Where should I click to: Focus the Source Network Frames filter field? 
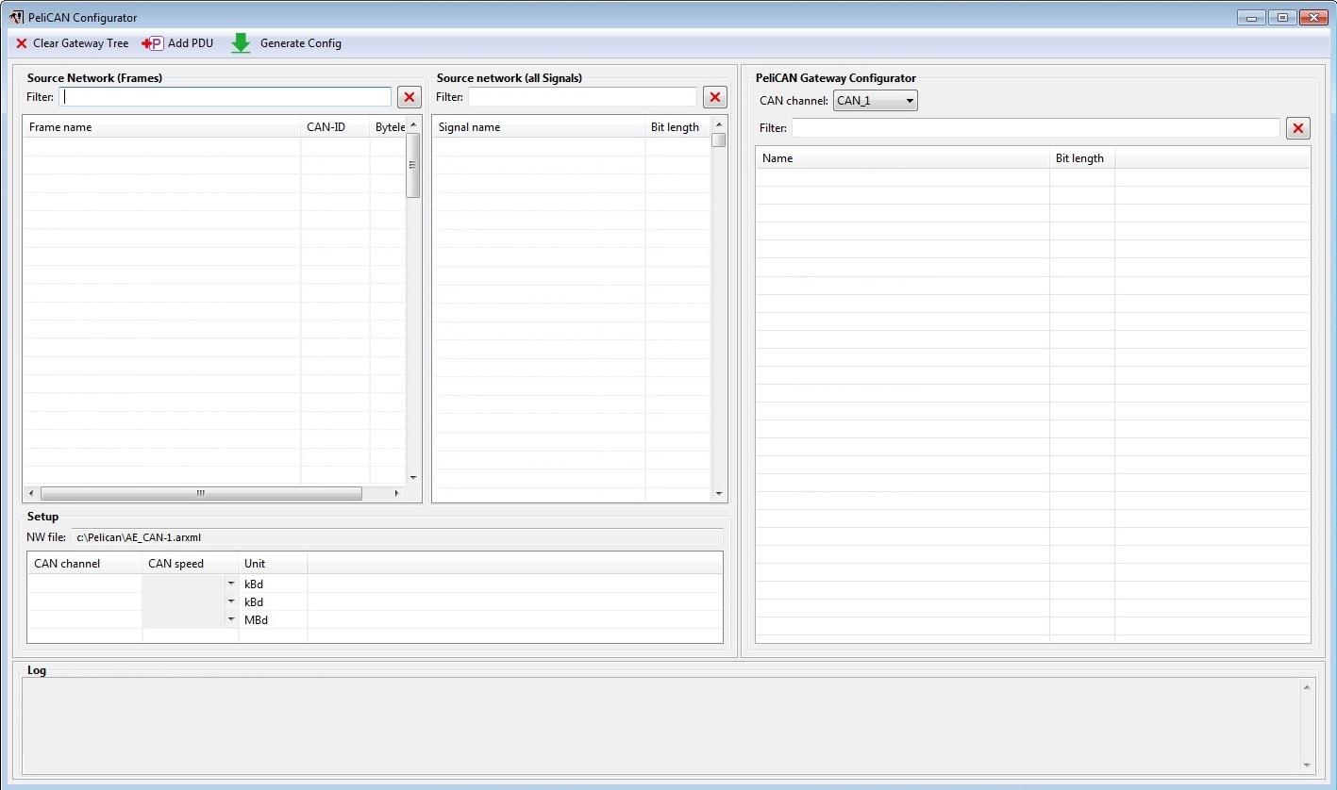point(226,97)
